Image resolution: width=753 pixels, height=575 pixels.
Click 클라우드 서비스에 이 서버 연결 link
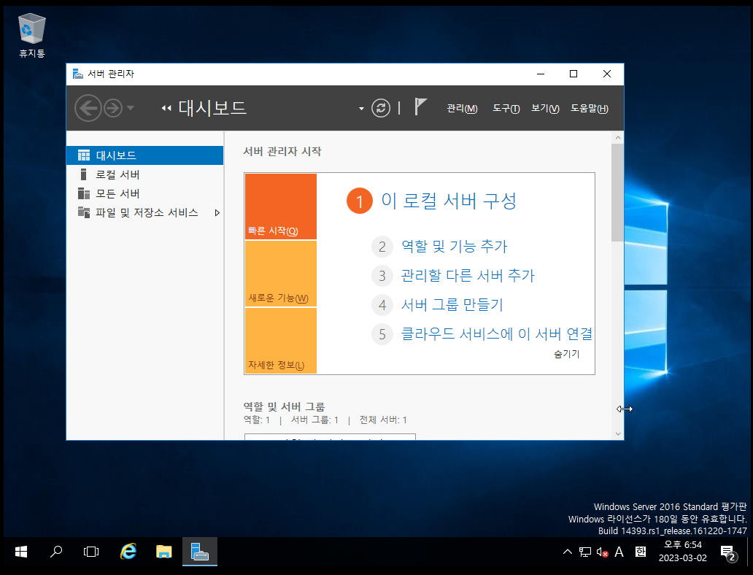pos(497,334)
